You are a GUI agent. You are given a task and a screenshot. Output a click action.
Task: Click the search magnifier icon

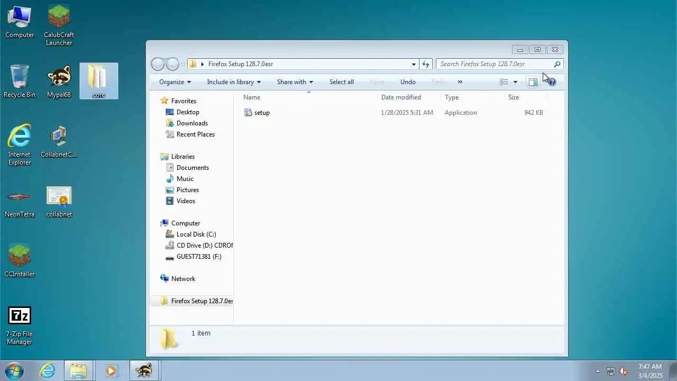[x=557, y=64]
